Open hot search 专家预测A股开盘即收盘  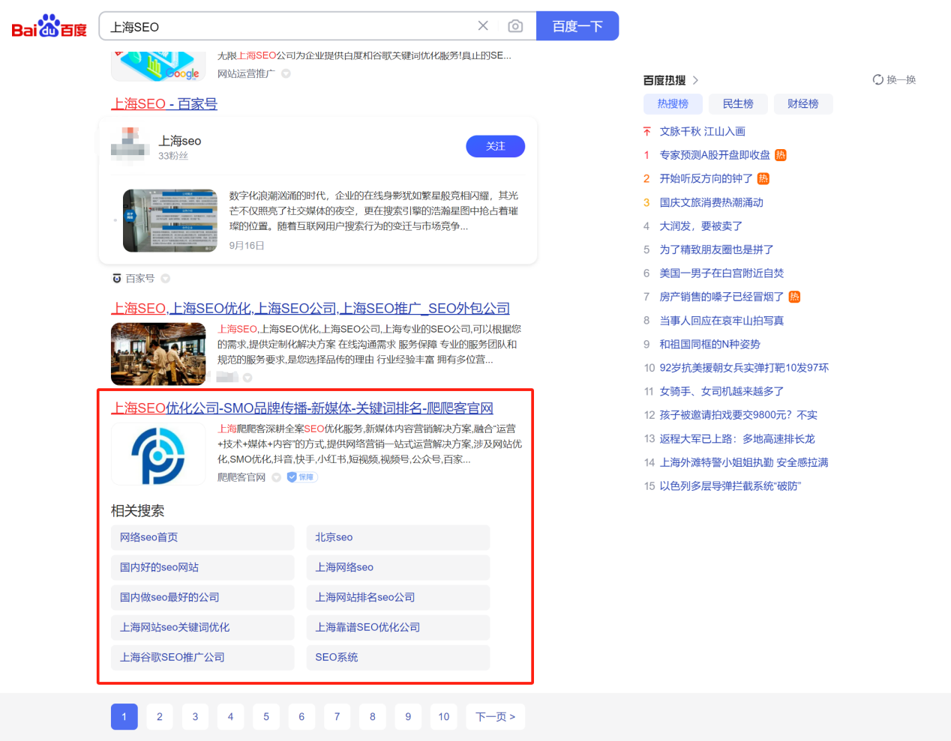(715, 155)
